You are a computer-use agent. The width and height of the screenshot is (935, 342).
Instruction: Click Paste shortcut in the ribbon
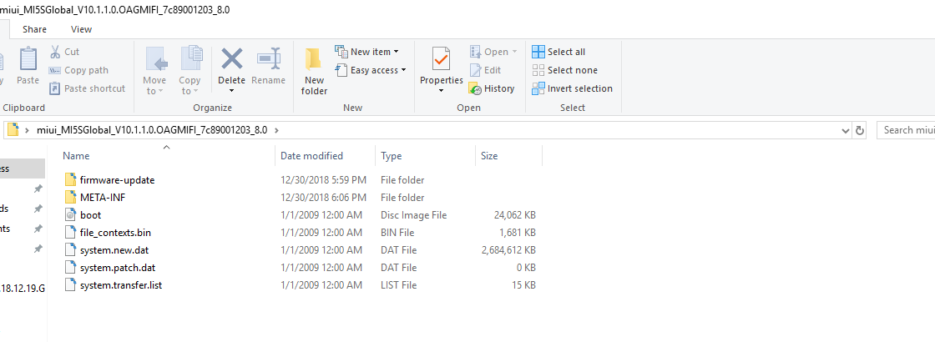87,88
